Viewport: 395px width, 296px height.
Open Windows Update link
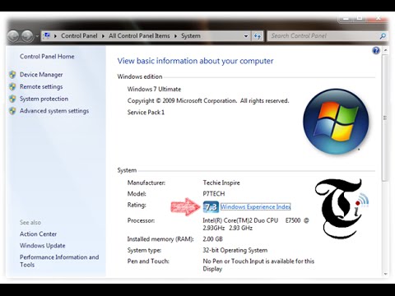click(x=43, y=246)
